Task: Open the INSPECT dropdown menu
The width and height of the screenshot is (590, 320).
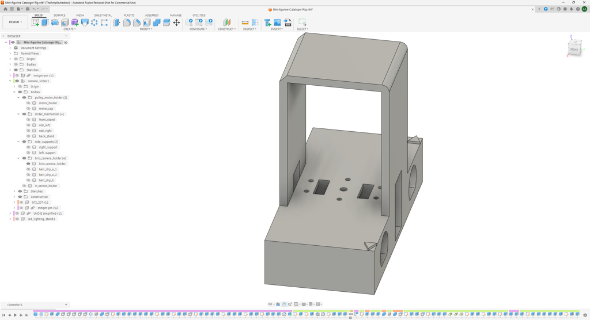Action: tap(249, 29)
